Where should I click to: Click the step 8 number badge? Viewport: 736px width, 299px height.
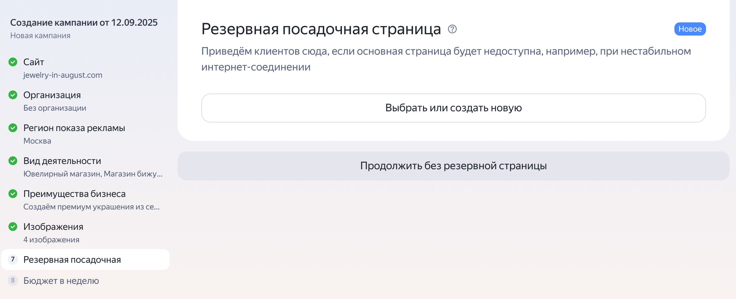coord(13,281)
